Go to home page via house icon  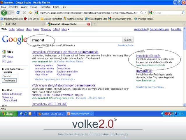(x=30, y=13)
